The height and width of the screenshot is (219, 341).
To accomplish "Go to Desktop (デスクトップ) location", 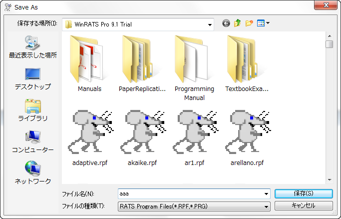I will [33, 79].
